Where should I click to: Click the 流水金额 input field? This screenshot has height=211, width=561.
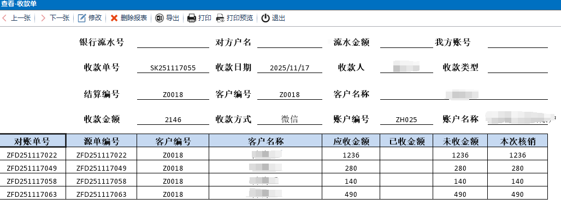pyautogui.click(x=406, y=43)
